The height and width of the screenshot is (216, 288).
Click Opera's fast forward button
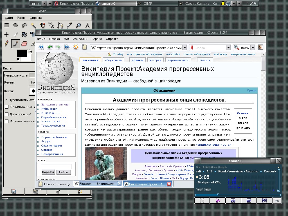coord(67,47)
